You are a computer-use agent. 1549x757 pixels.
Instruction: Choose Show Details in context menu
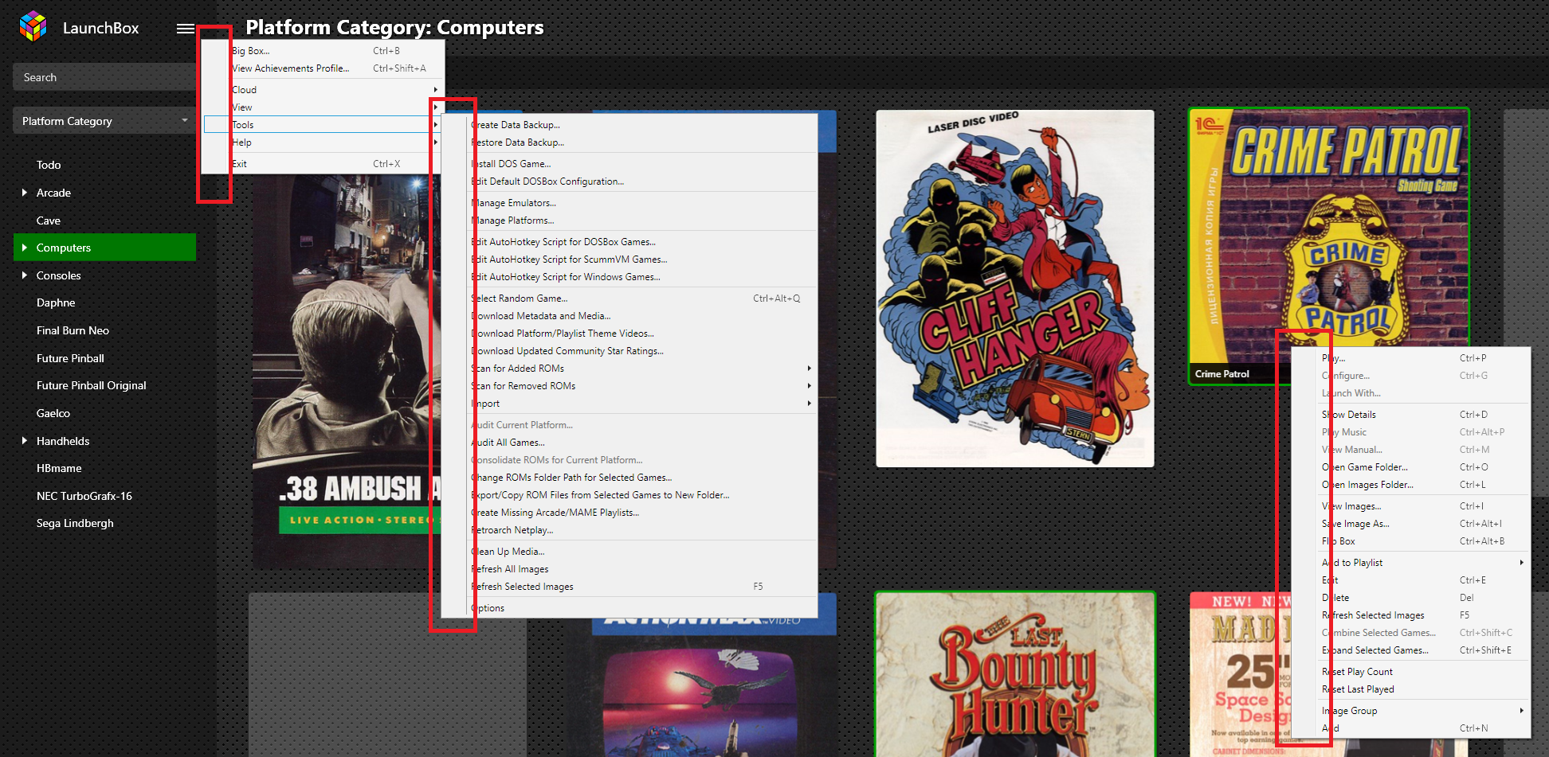[x=1410, y=415]
